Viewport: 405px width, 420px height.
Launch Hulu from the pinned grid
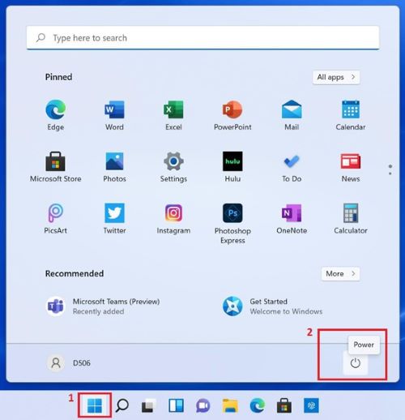[x=232, y=167]
